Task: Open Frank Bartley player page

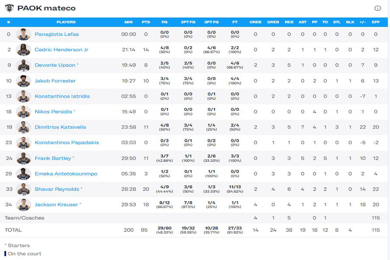Action: [53, 158]
